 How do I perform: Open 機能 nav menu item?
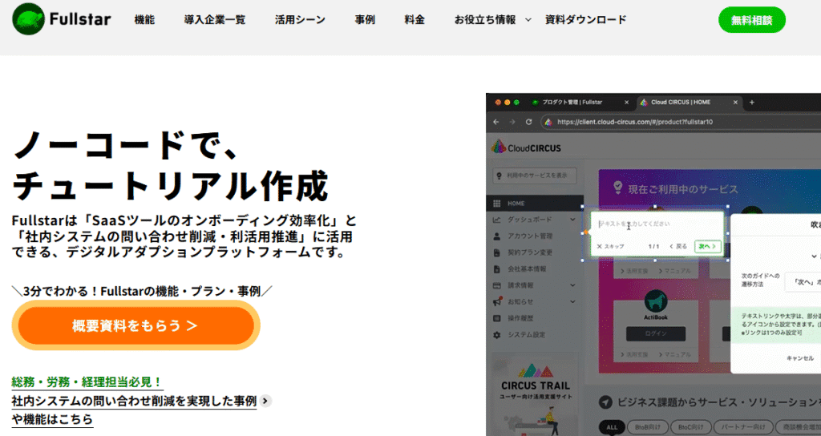tap(144, 20)
